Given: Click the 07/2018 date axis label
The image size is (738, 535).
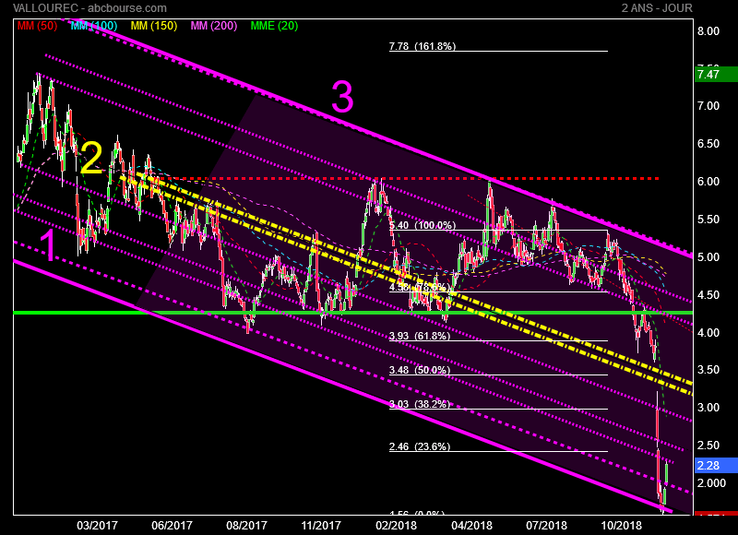Looking at the screenshot, I should [546, 525].
